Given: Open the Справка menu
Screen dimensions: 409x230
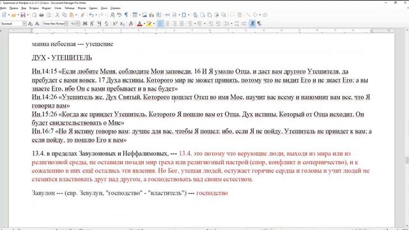Looking at the screenshot, I should click(115, 8).
